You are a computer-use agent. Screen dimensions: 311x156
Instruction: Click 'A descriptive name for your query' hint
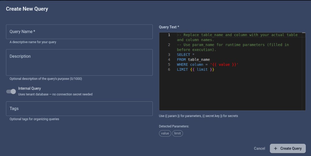pyautogui.click(x=33, y=42)
